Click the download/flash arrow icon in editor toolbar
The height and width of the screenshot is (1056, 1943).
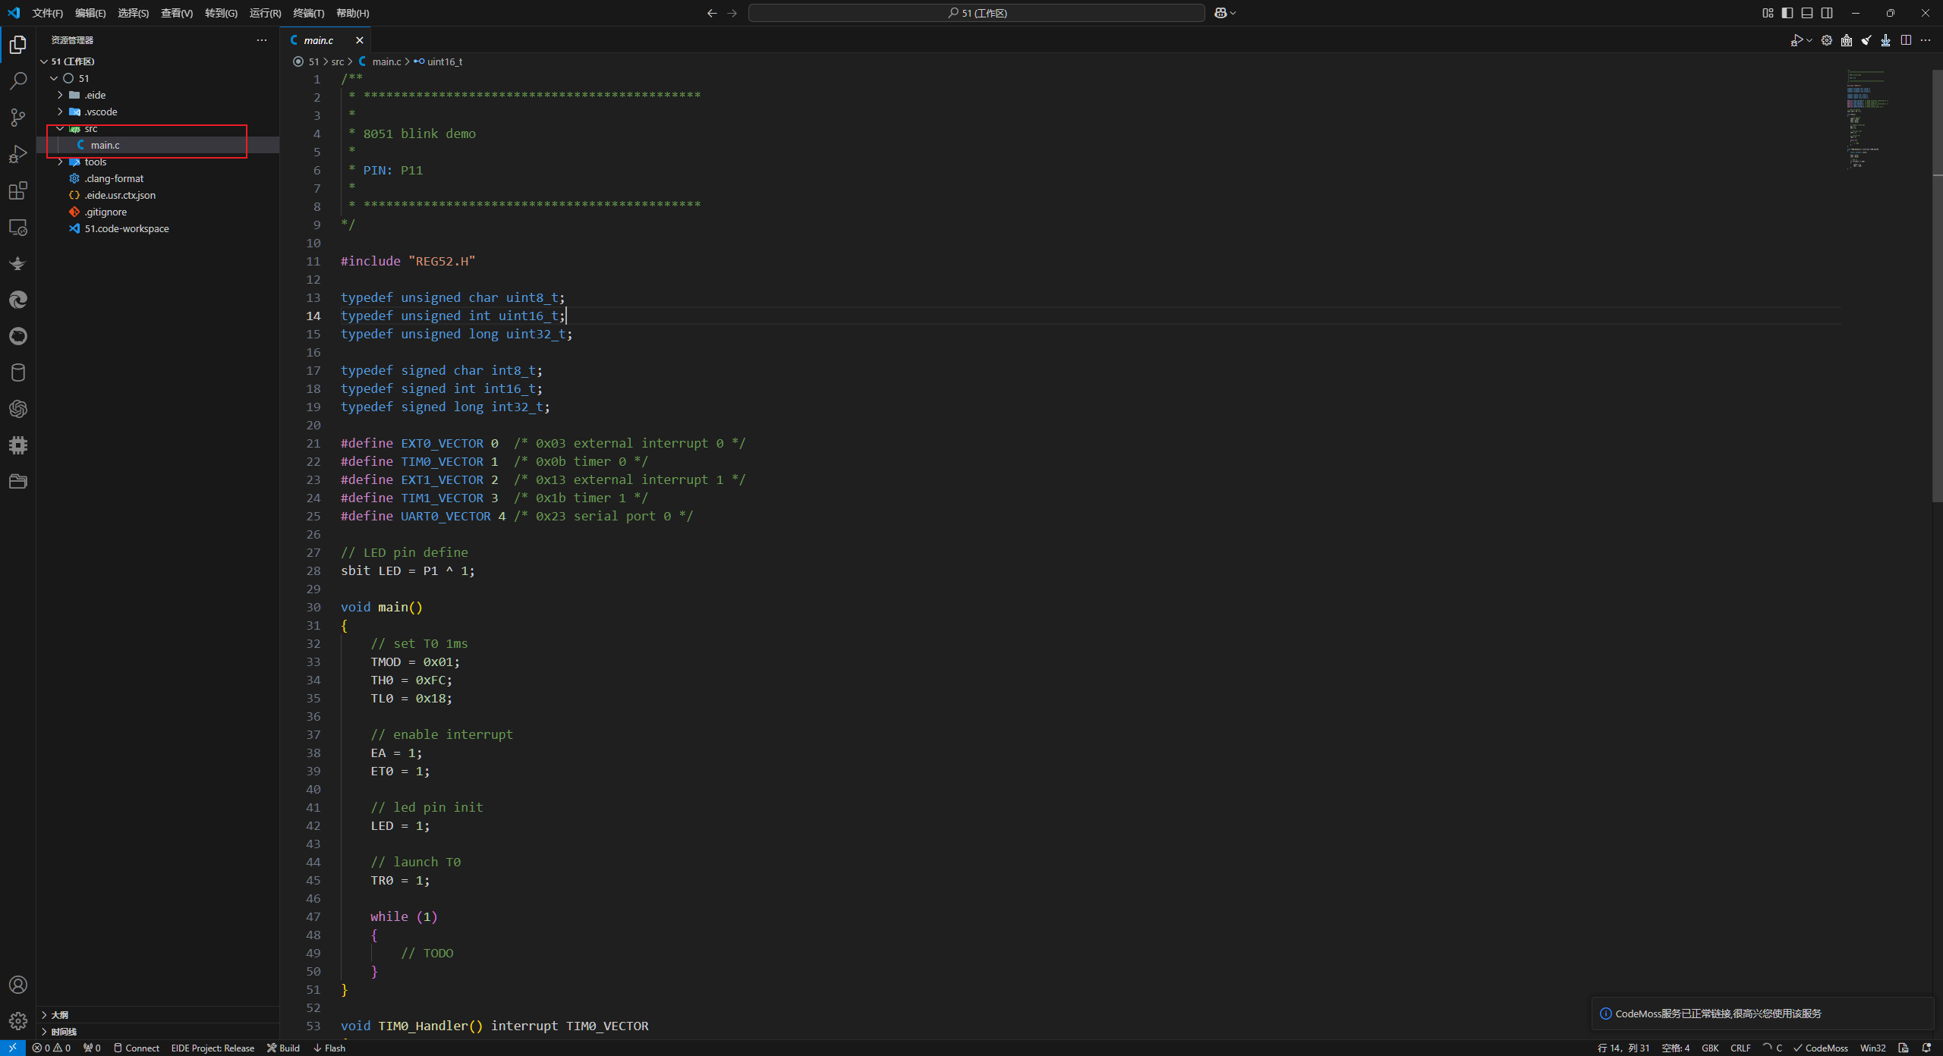[1886, 40]
